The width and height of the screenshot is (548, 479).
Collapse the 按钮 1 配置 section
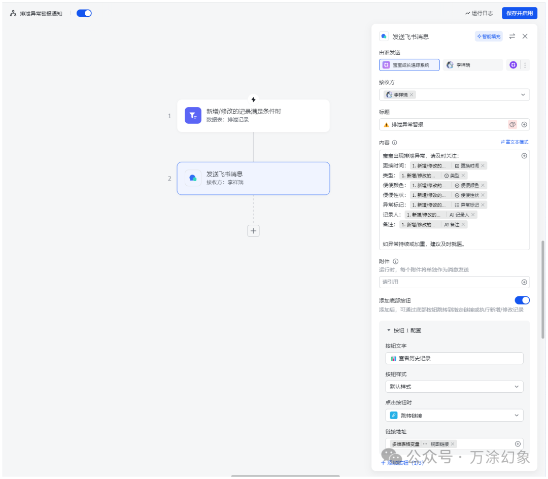point(389,330)
